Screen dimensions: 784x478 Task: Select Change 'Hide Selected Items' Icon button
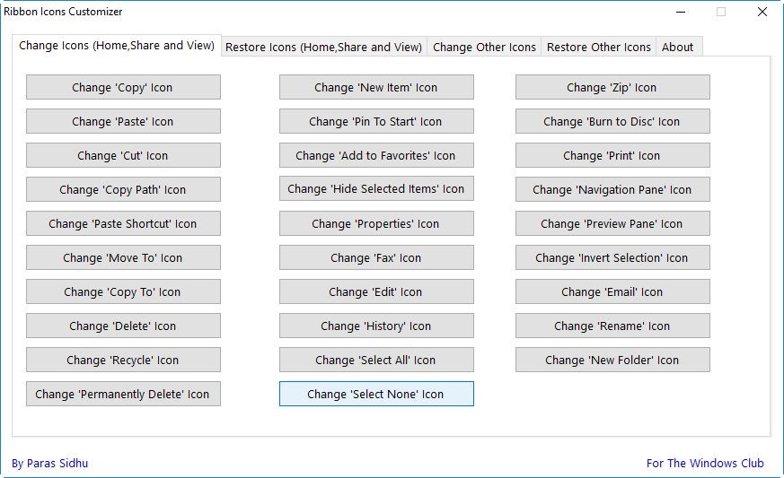pyautogui.click(x=376, y=189)
